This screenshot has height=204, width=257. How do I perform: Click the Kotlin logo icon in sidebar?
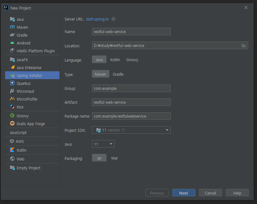point(12,150)
